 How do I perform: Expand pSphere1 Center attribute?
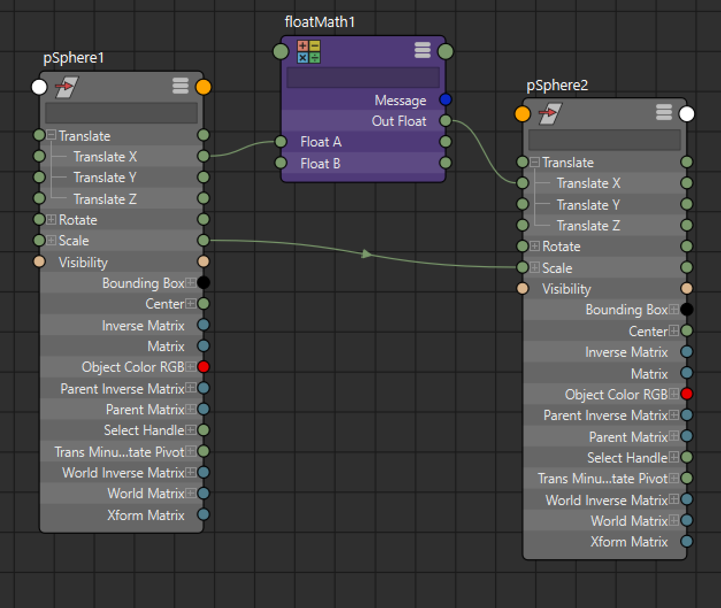click(190, 303)
